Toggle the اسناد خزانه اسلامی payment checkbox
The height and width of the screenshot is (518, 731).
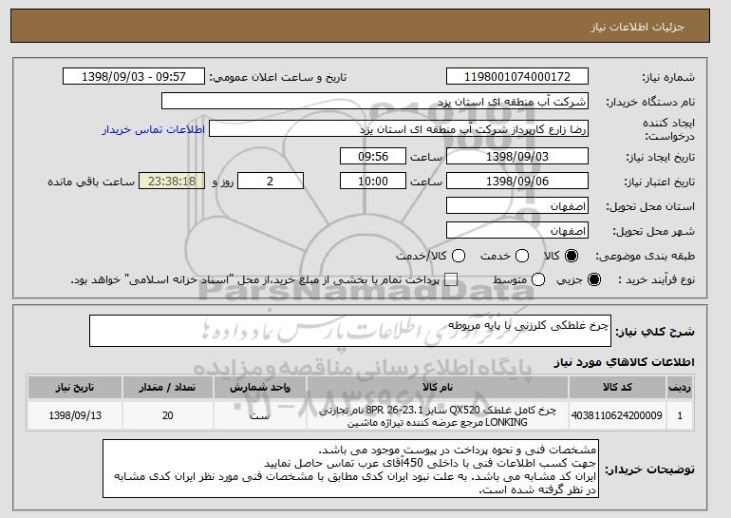click(x=450, y=279)
